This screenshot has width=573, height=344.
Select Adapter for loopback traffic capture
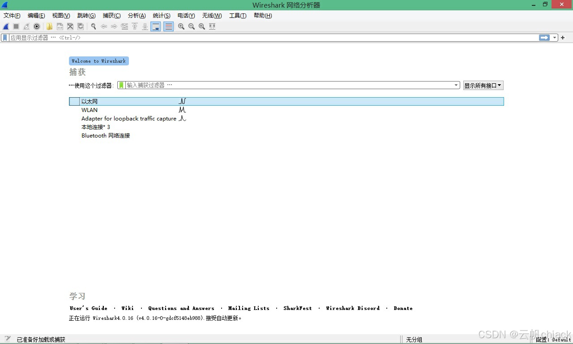286,119
